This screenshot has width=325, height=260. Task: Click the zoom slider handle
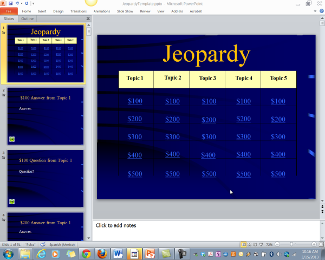(292, 245)
